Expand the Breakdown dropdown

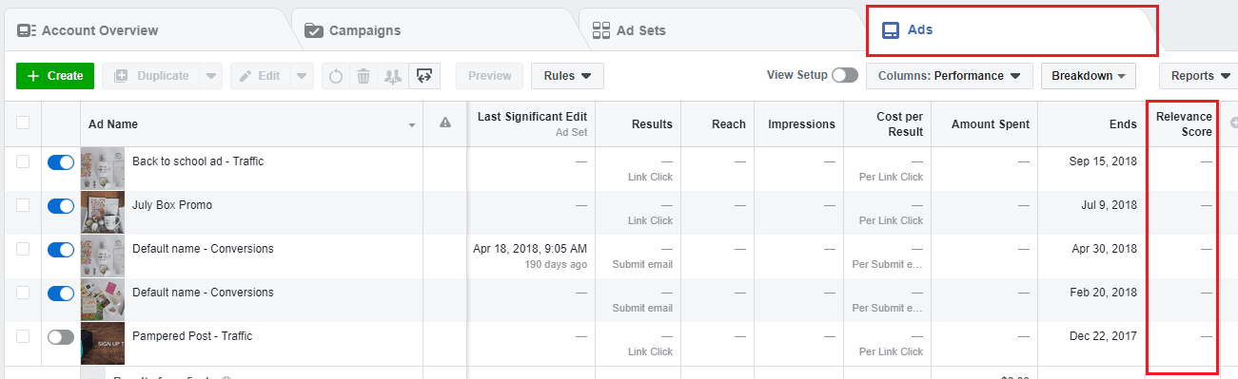click(1090, 76)
